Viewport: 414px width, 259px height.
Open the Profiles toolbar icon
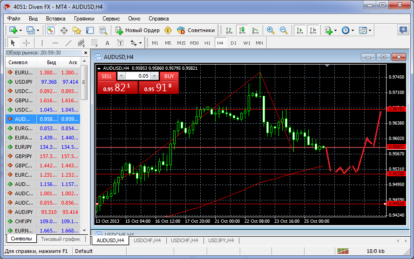pos(31,30)
